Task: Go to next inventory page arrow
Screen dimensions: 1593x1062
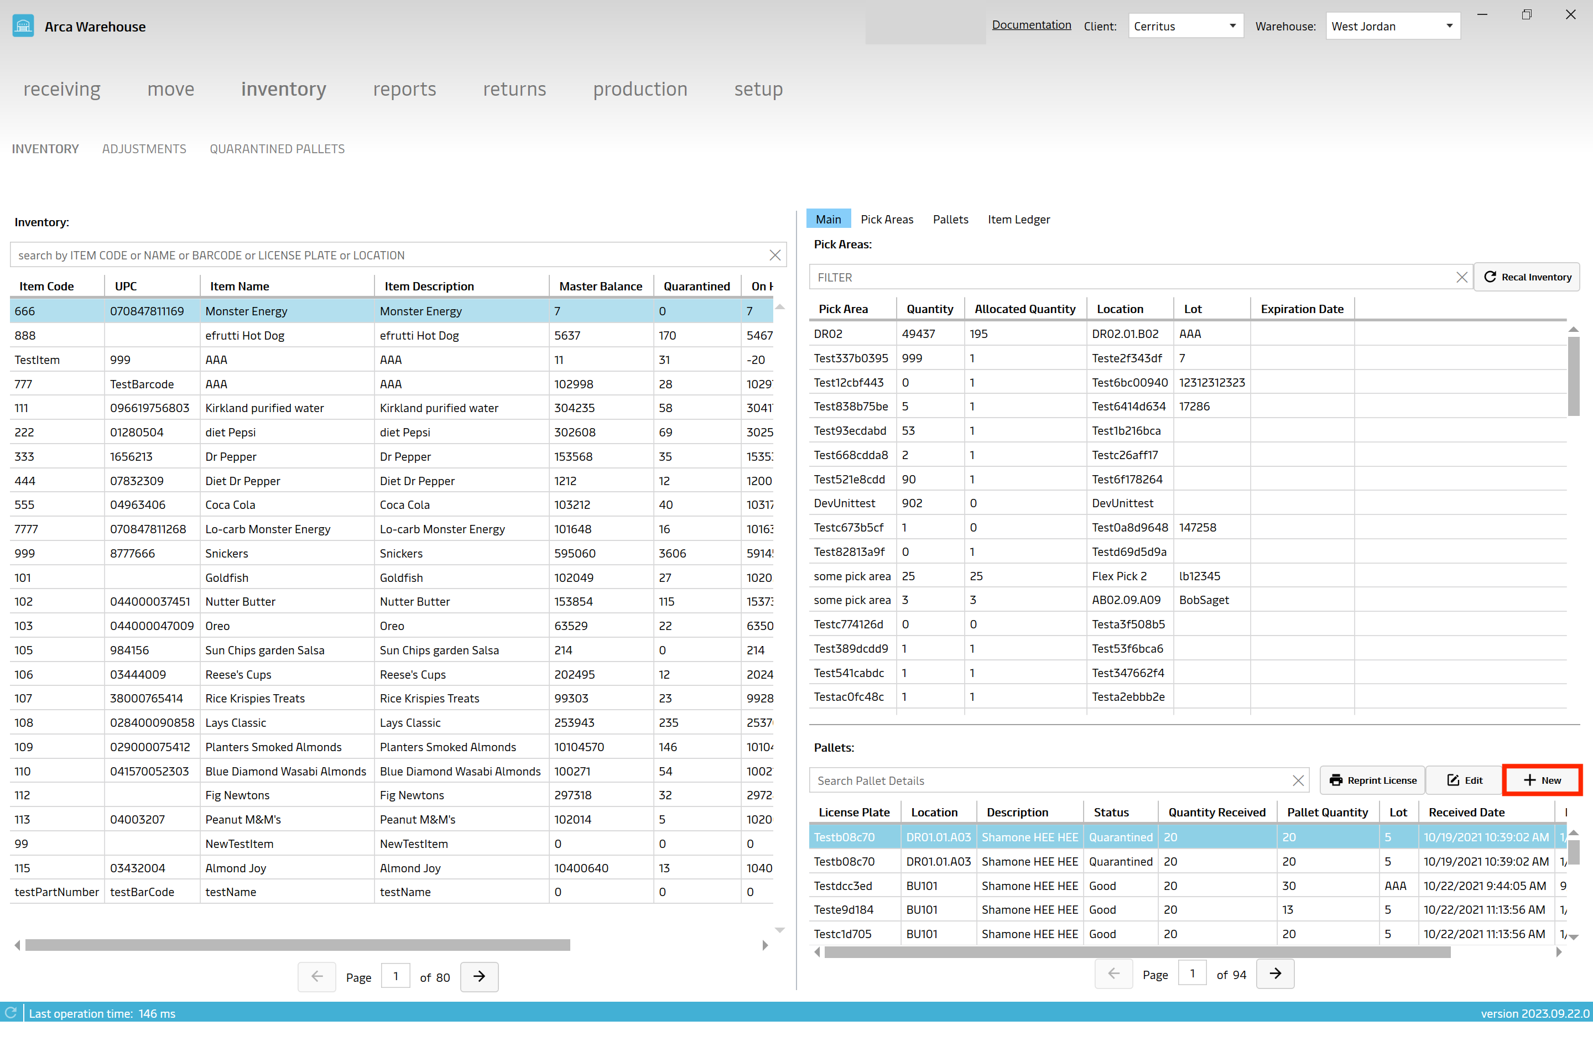Action: click(x=479, y=977)
